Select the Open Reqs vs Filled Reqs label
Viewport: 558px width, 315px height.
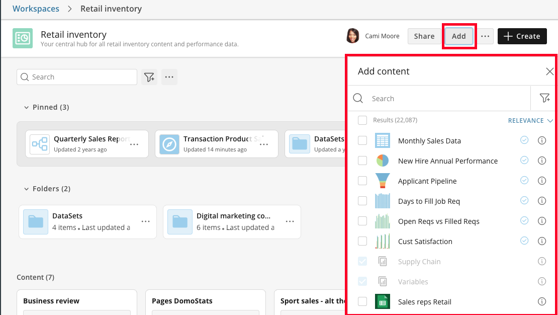(438, 221)
